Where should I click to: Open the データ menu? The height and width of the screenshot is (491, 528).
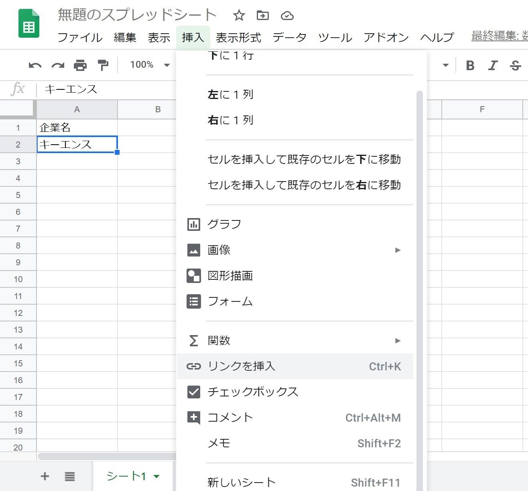tap(289, 37)
